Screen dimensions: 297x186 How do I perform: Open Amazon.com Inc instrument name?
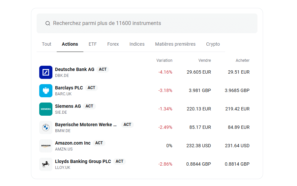73,143
